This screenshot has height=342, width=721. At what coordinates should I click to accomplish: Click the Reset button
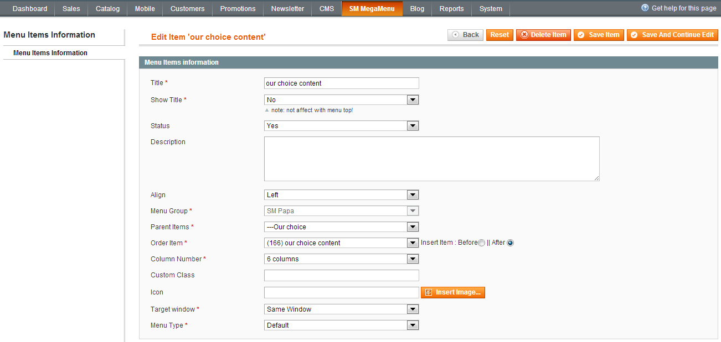coord(499,35)
